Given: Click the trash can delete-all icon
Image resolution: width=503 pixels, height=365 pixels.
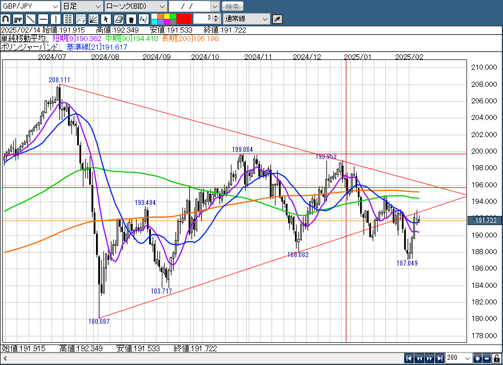Looking at the screenshot, I should [x=131, y=19].
